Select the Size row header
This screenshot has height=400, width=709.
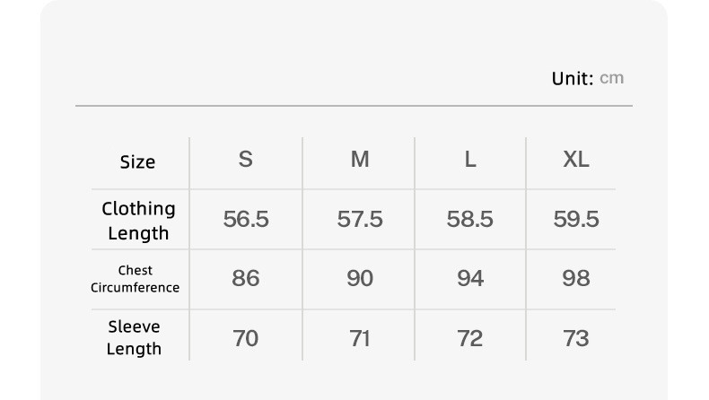(x=137, y=161)
